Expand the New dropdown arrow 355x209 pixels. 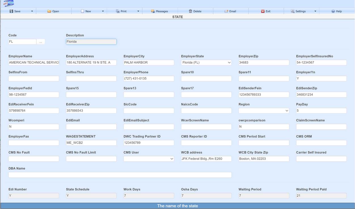pos(103,11)
